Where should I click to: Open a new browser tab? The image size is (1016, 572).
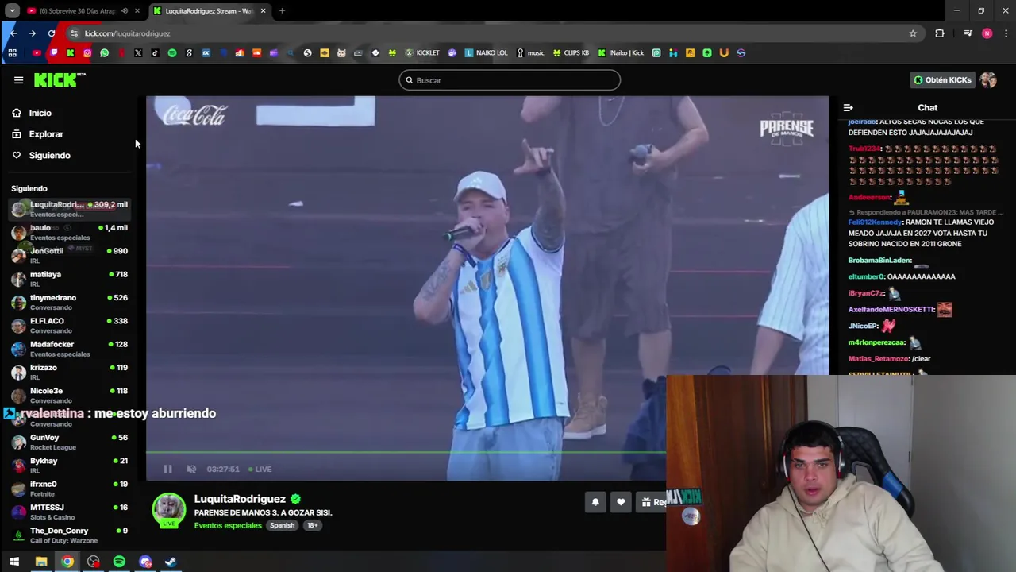click(282, 11)
